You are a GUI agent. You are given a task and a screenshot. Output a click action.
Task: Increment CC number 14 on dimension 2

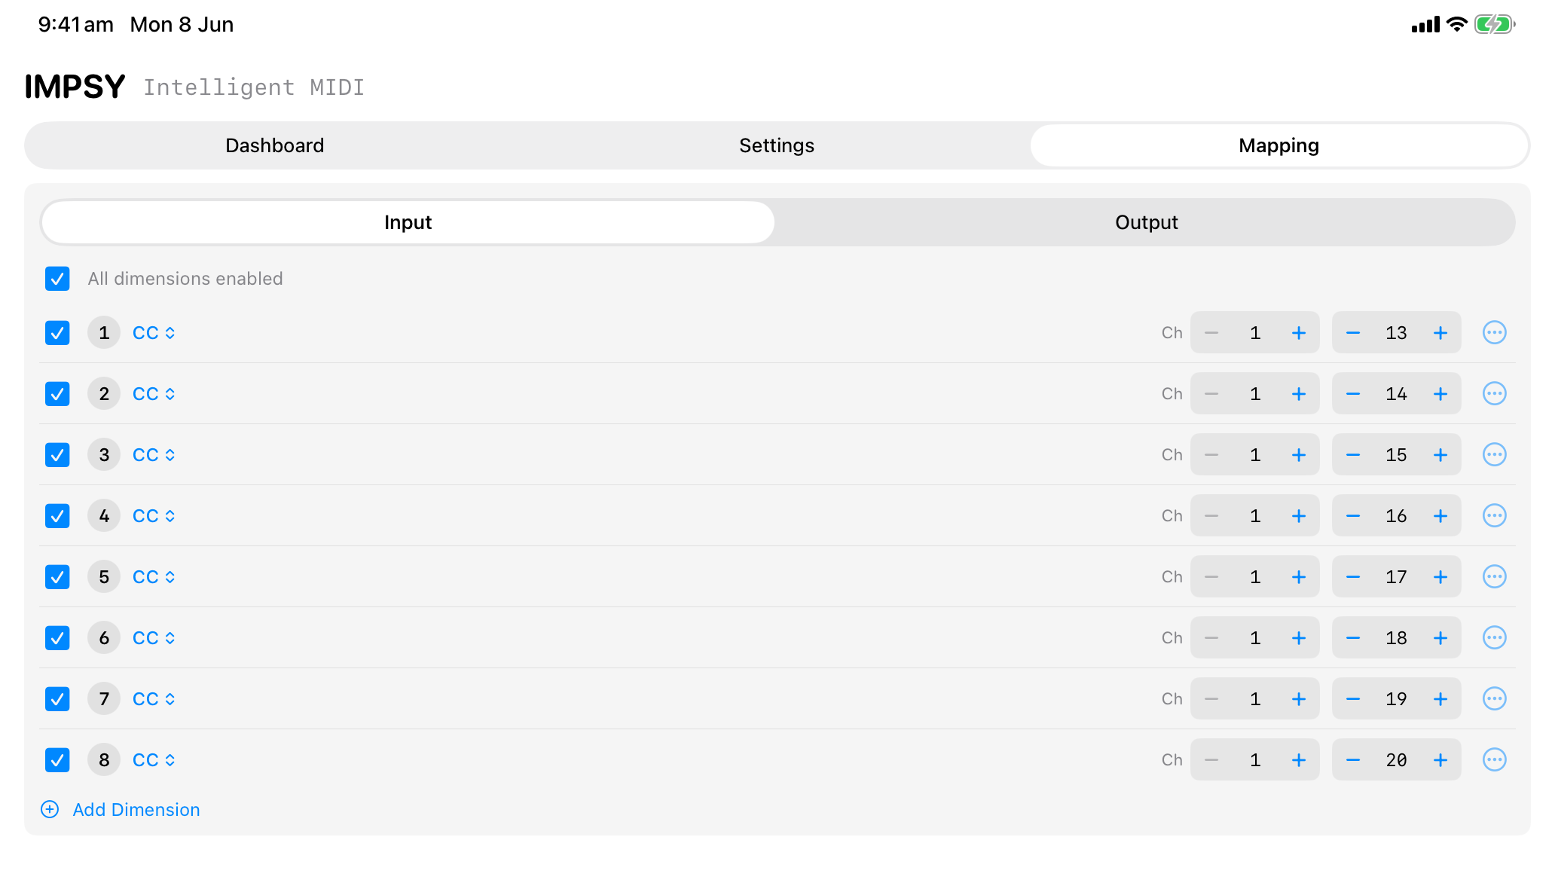(1440, 393)
